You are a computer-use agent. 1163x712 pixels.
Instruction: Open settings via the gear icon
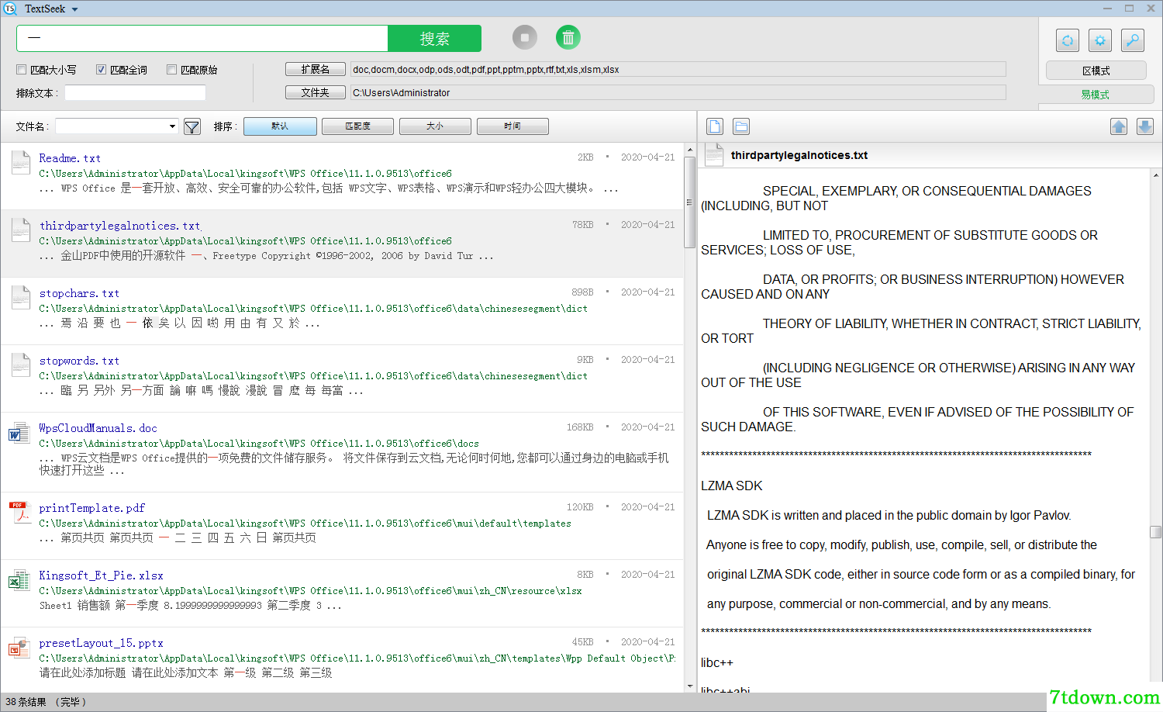coord(1100,40)
